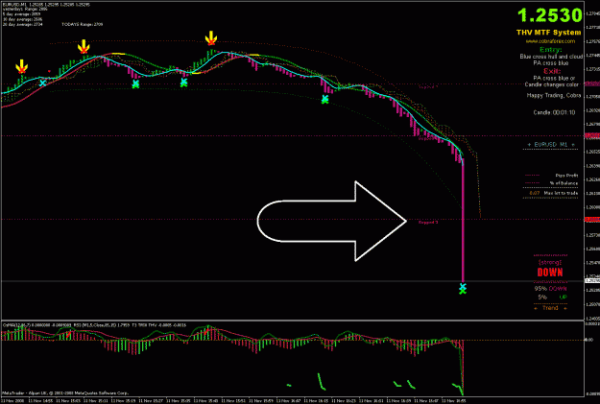This screenshot has height=404, width=600.
Task: Click the green Entry: heading
Action: pyautogui.click(x=551, y=50)
